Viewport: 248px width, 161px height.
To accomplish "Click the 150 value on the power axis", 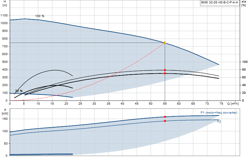I will coord(5,119).
